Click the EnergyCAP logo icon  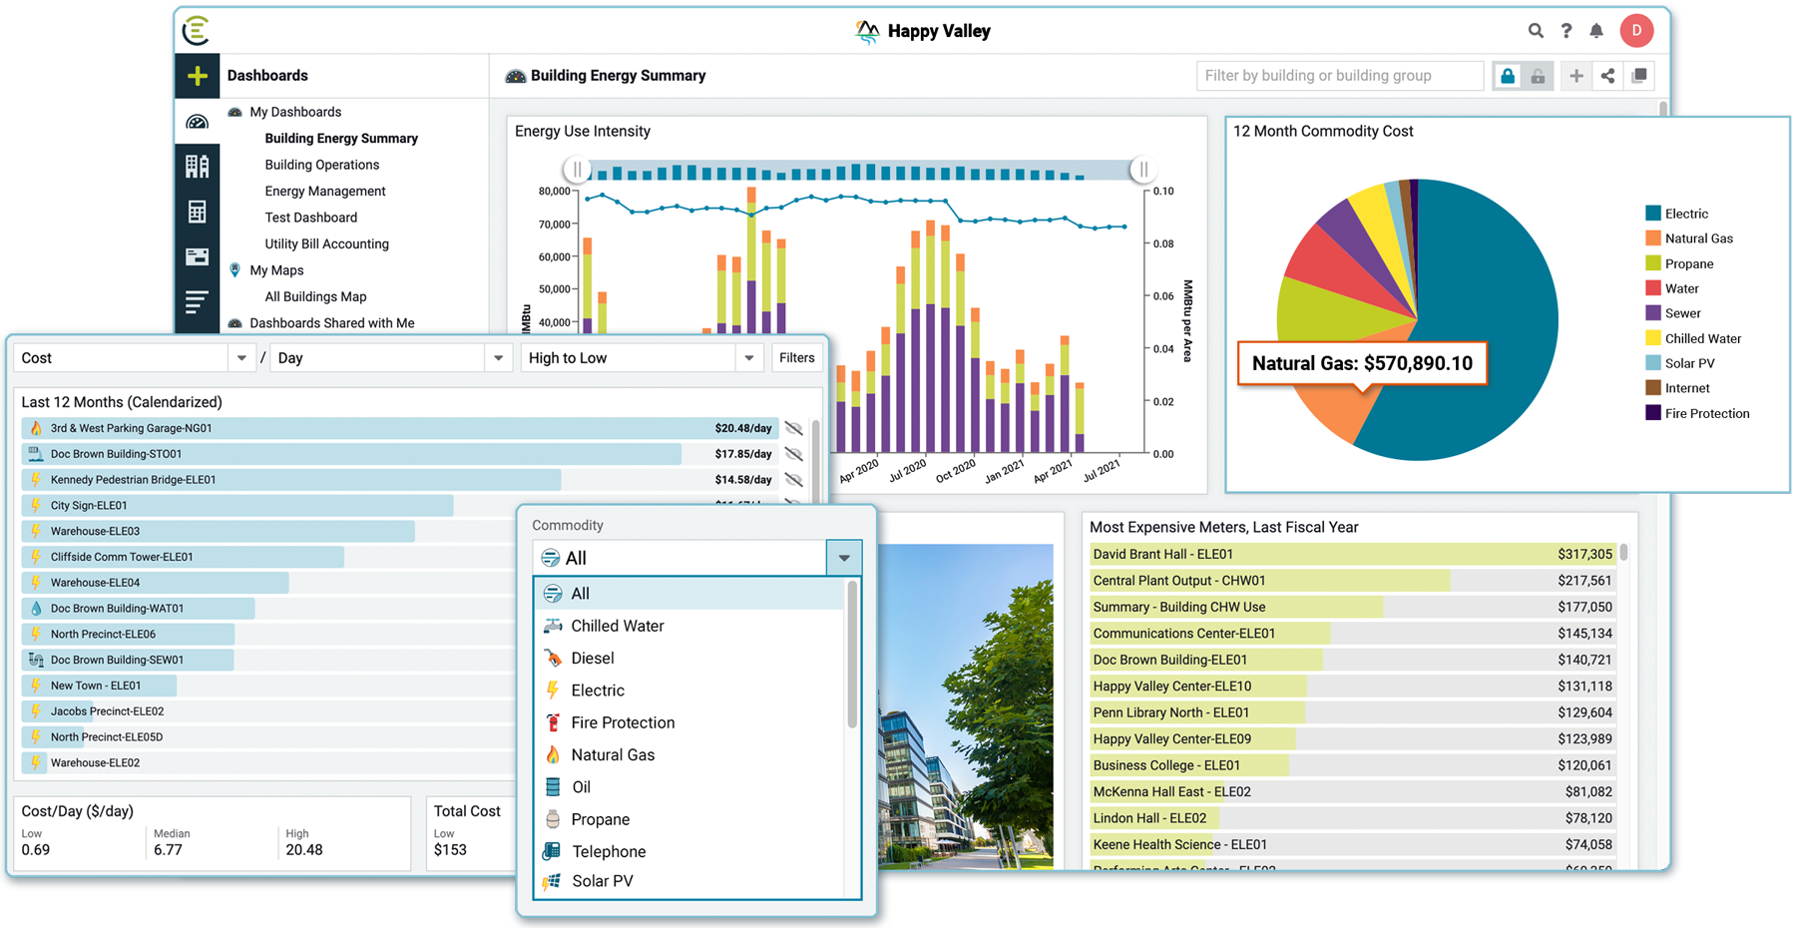[x=197, y=30]
